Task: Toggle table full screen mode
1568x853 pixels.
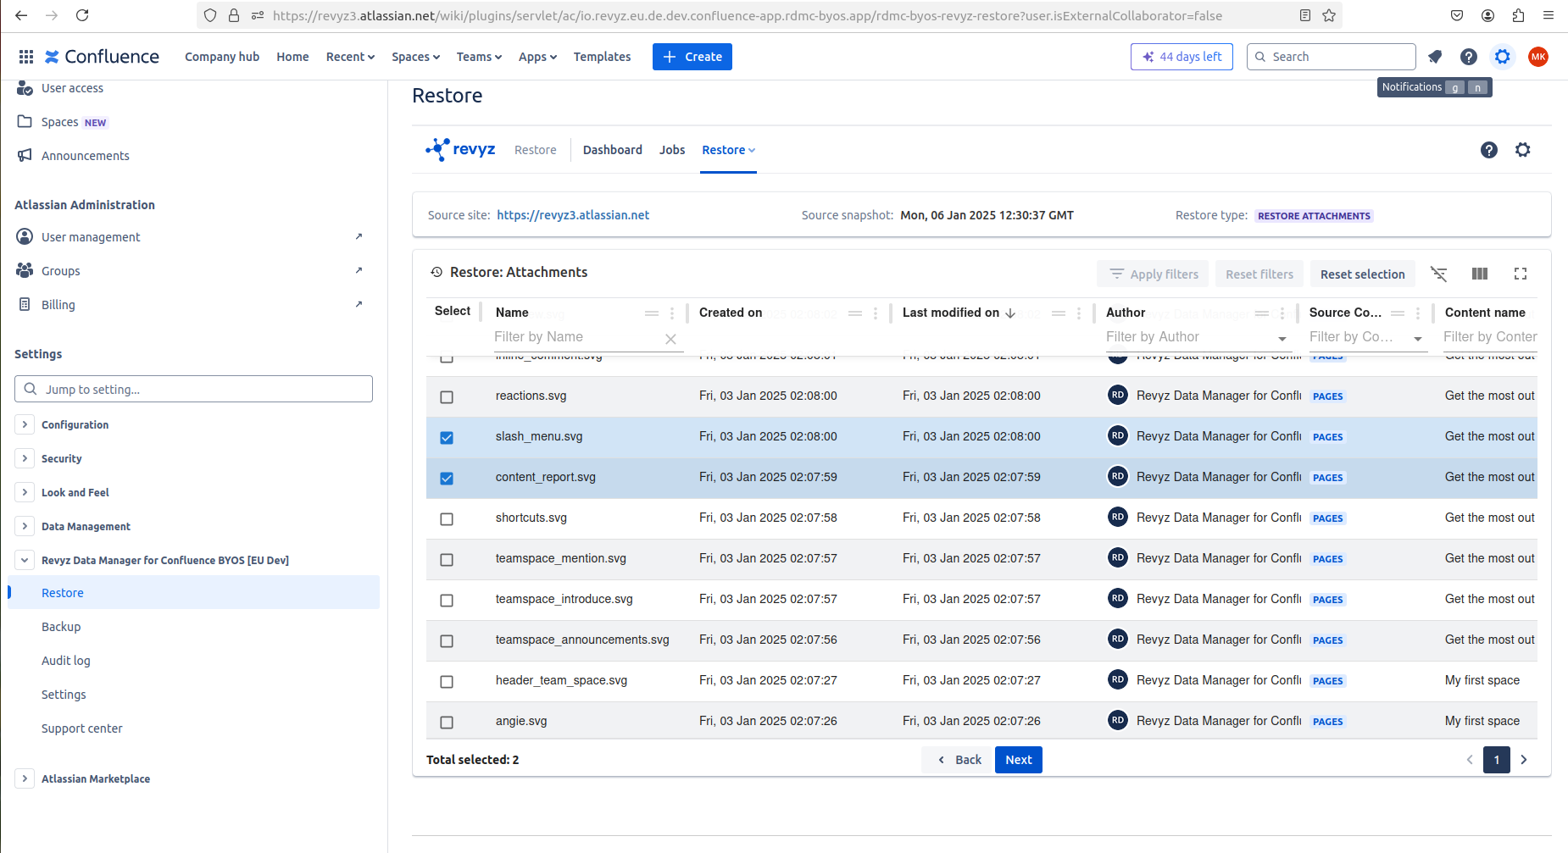Action: click(x=1521, y=274)
